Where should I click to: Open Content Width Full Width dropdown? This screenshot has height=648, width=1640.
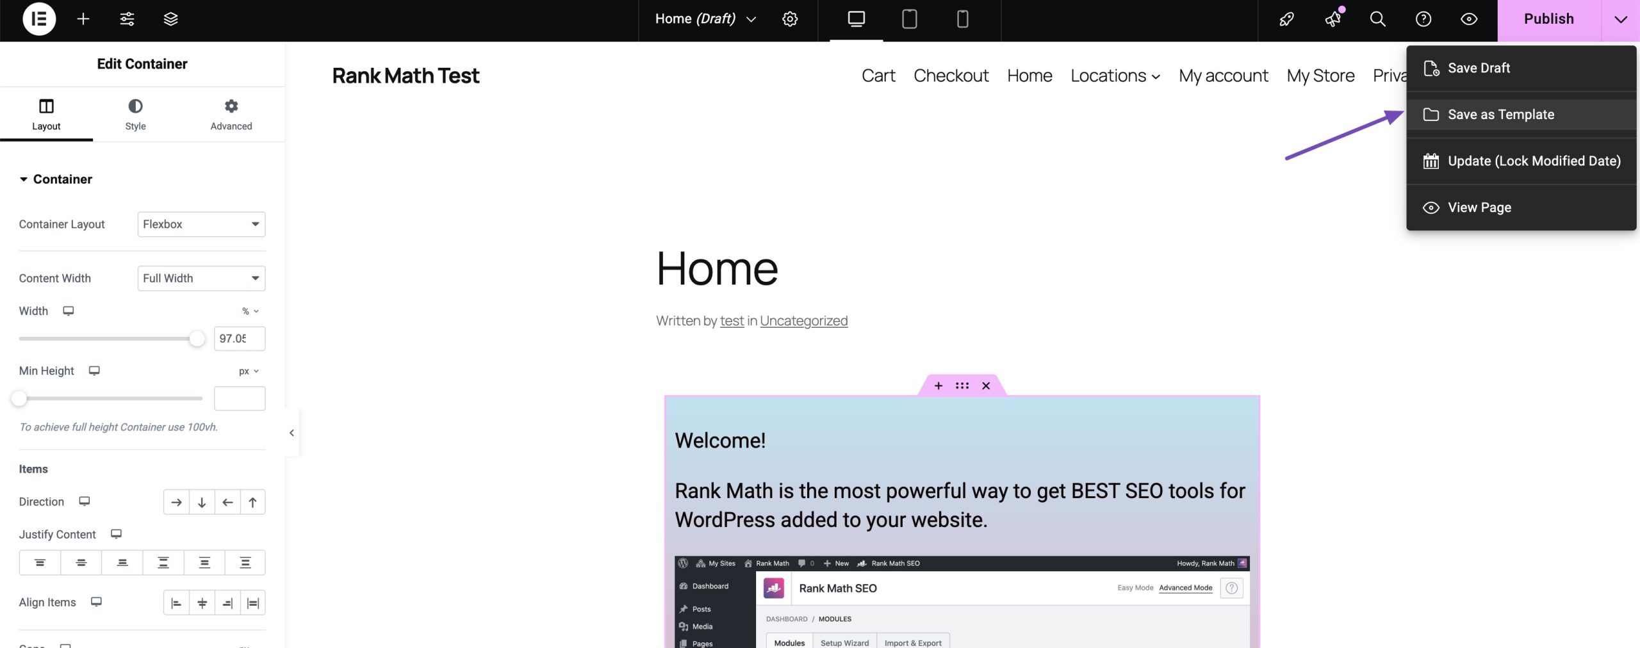[201, 279]
